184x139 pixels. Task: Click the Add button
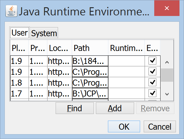115,108
